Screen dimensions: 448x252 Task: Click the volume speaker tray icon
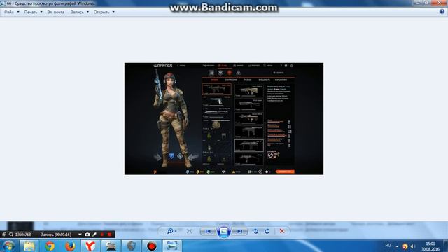[412, 246]
